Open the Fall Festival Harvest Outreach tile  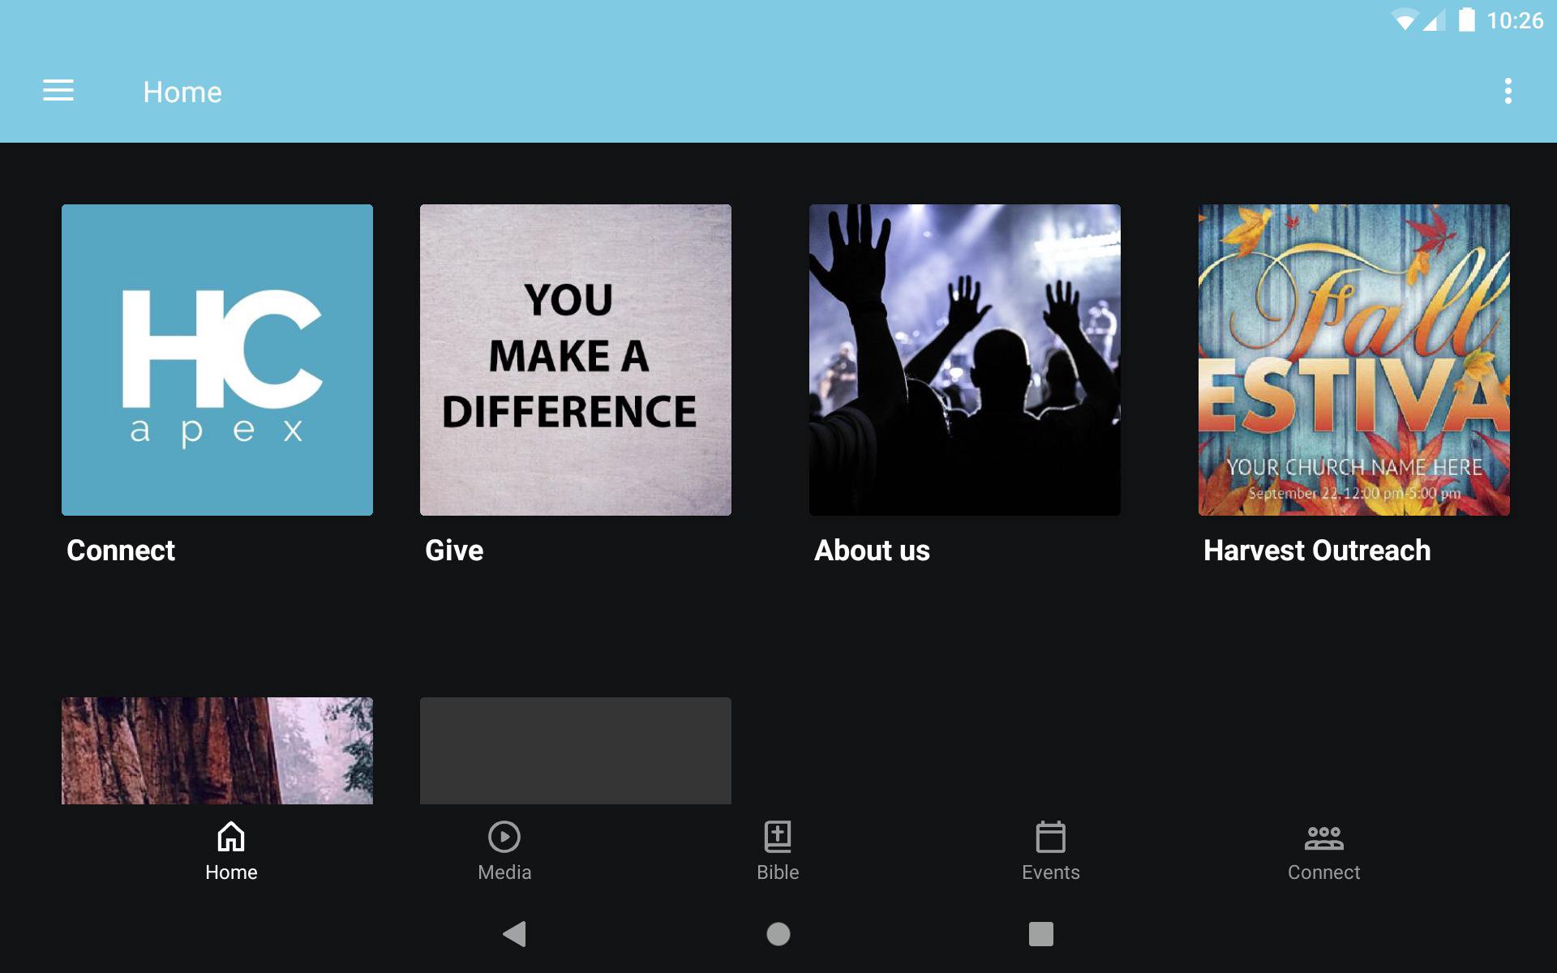pyautogui.click(x=1353, y=359)
